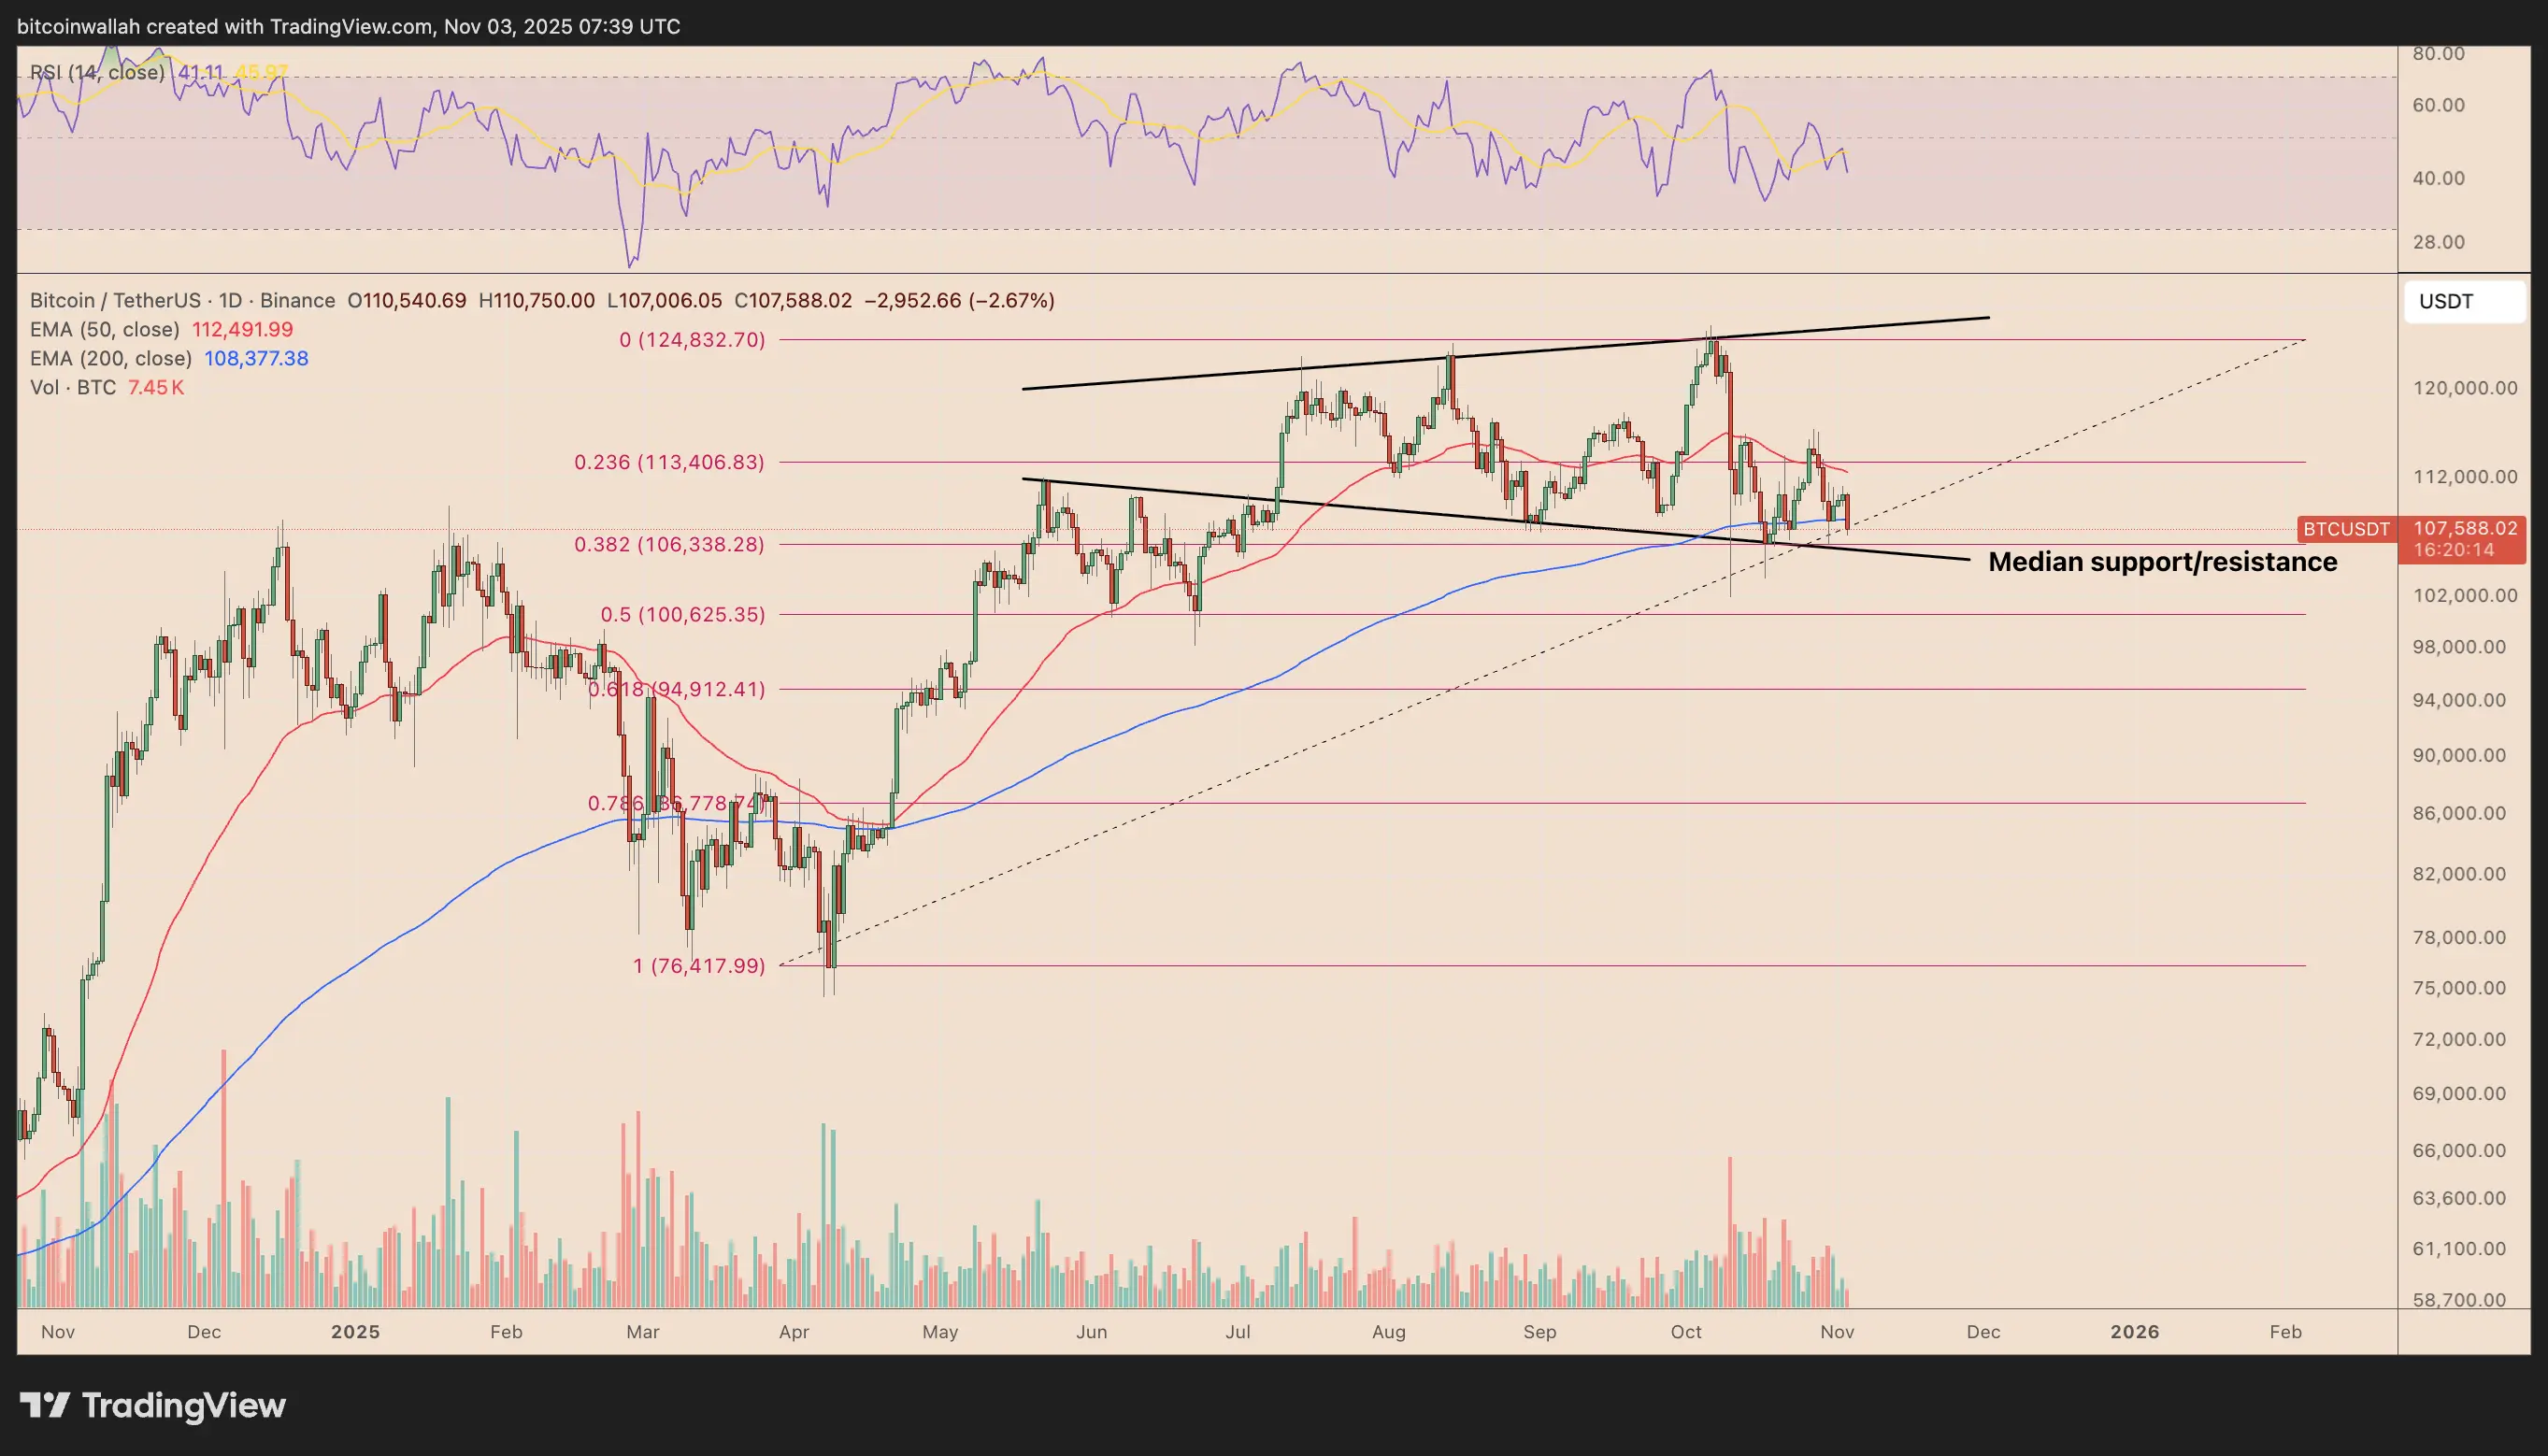Screen dimensions: 2548x1456
Task: Click the TradingView logo at bottom left
Action: pyautogui.click(x=155, y=1404)
